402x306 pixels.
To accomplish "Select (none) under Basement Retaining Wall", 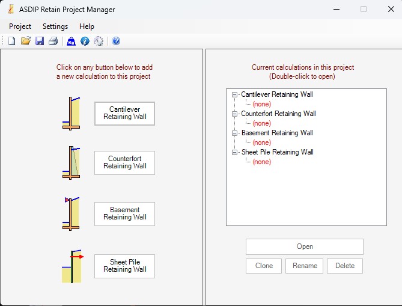I will [262, 142].
